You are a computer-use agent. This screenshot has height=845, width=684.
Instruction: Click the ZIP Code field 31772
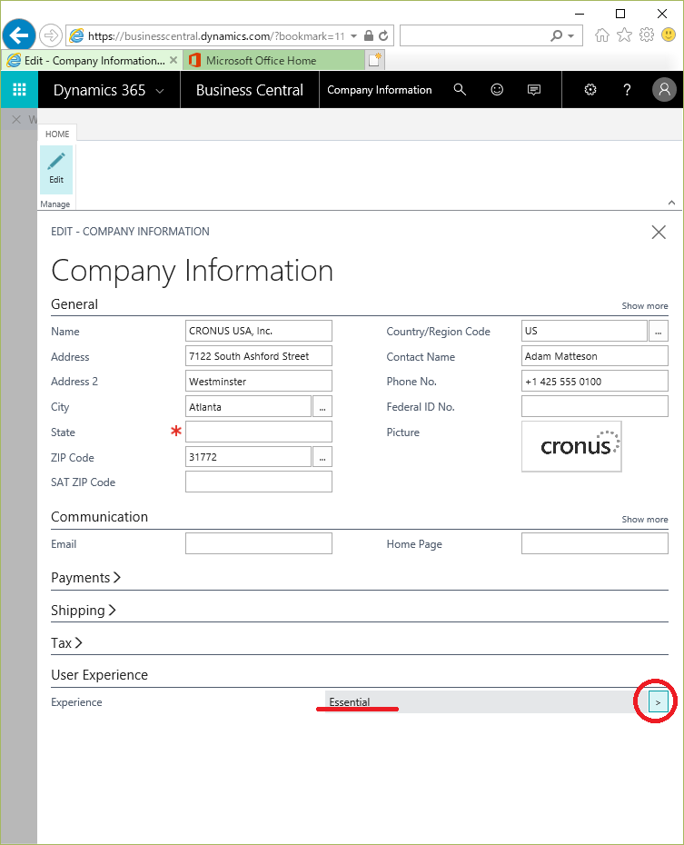click(248, 456)
